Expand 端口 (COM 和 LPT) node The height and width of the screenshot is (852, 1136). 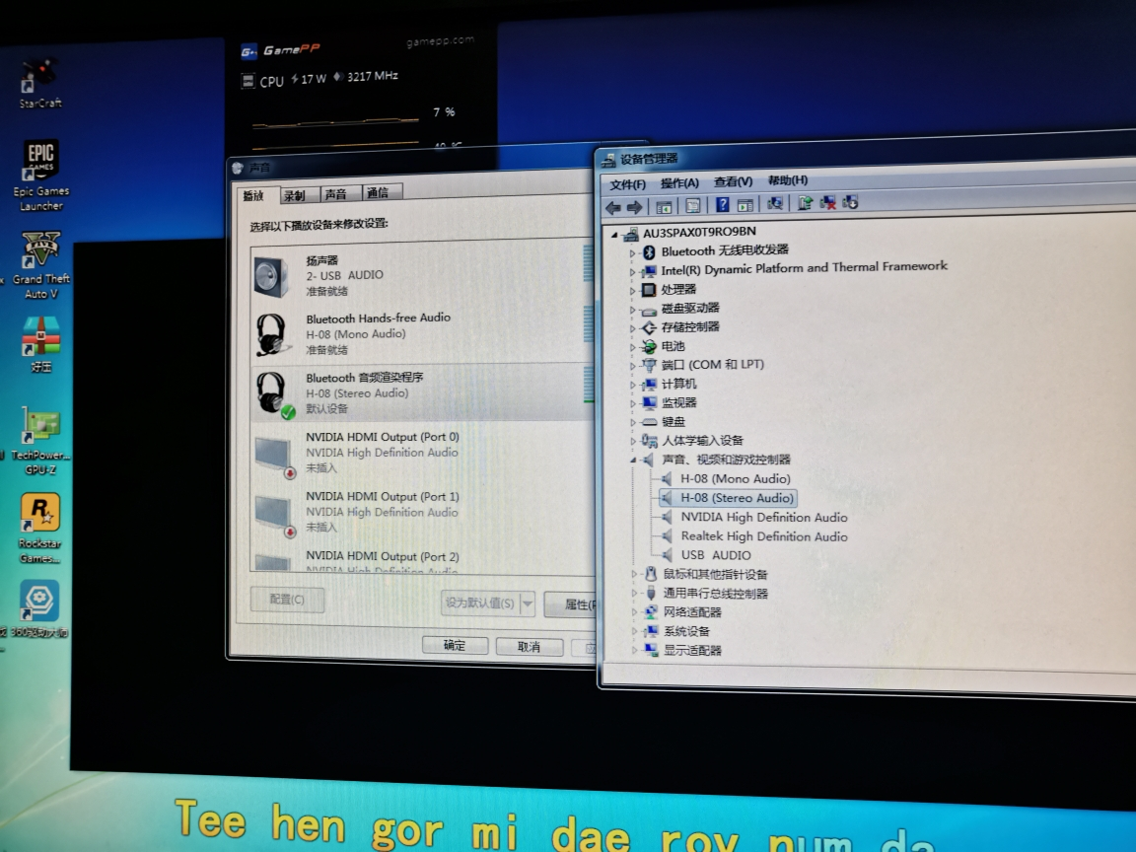pyautogui.click(x=632, y=366)
